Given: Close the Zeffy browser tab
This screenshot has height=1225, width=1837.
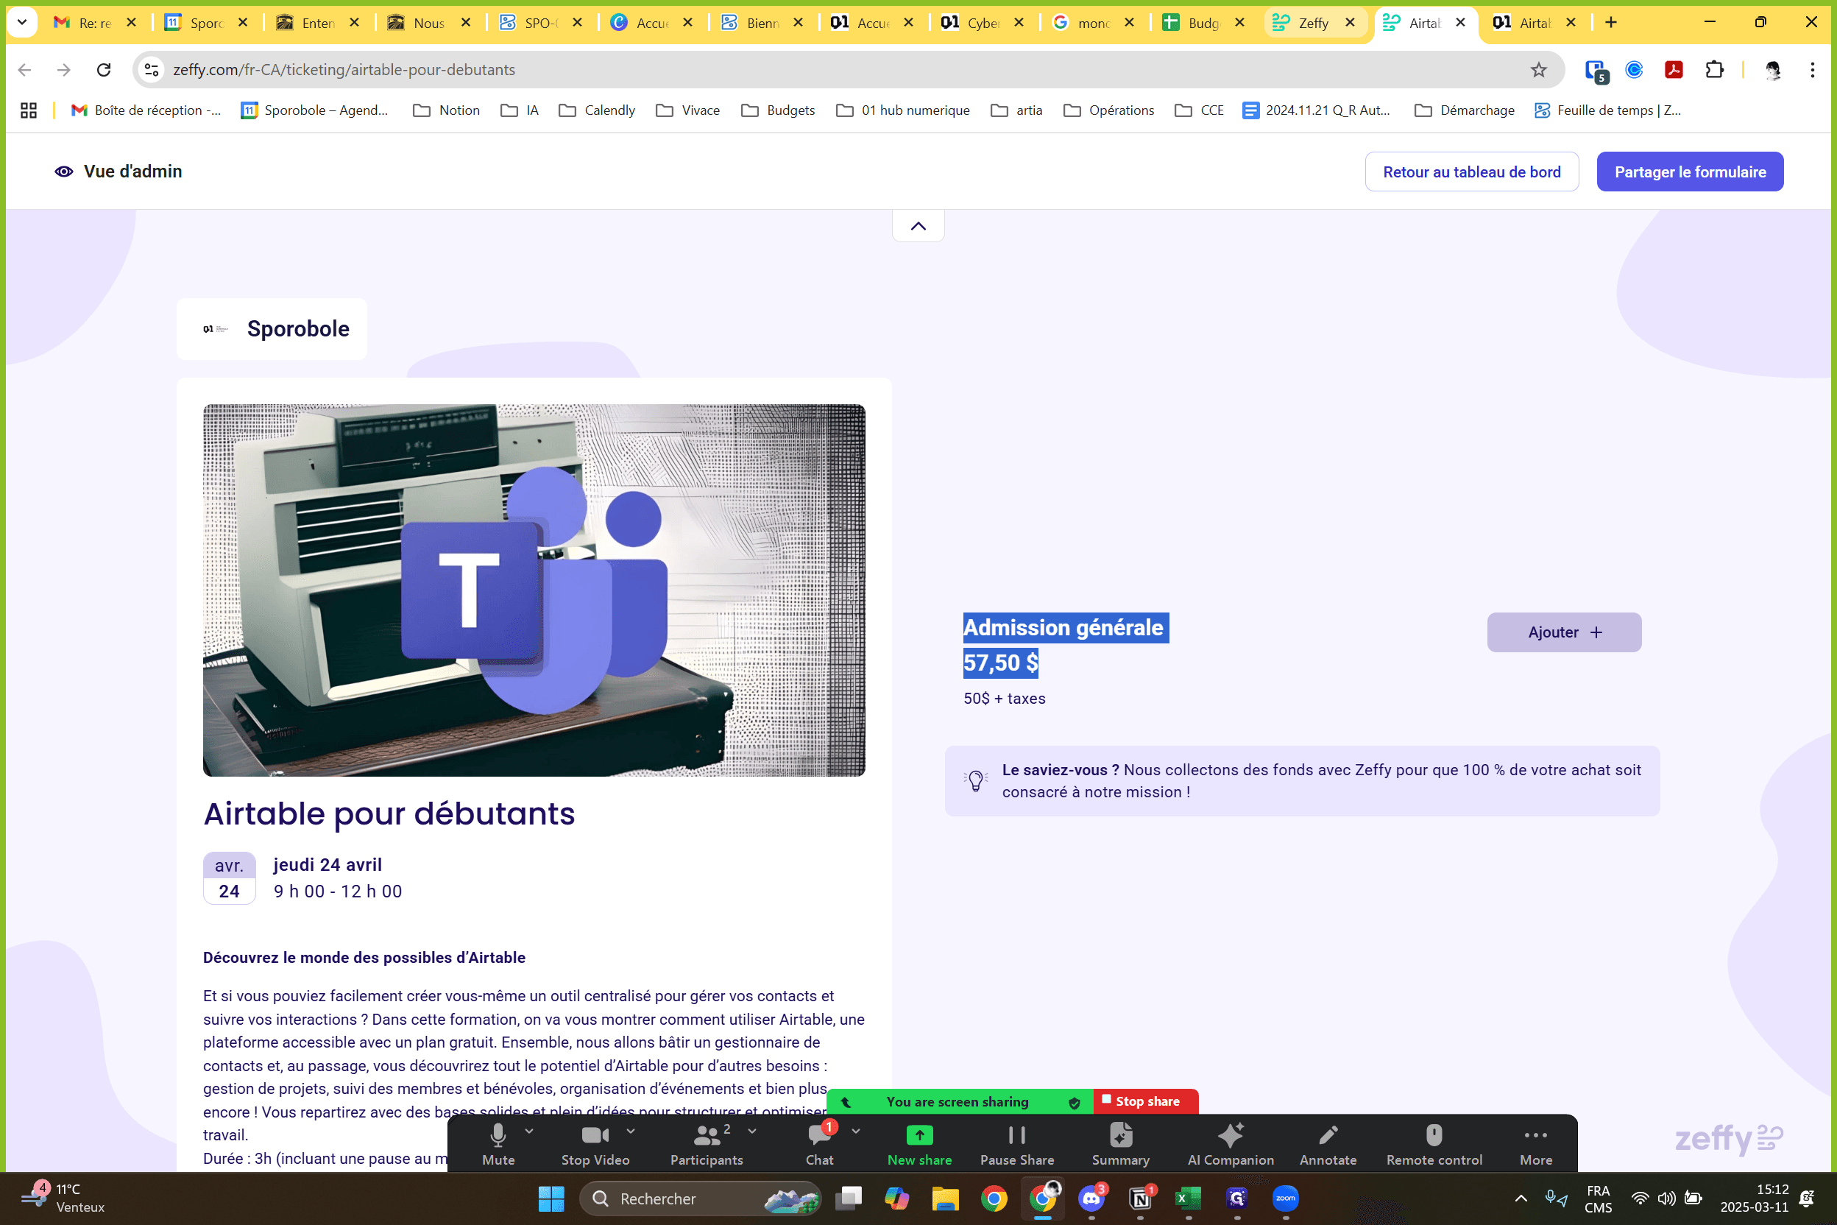Looking at the screenshot, I should (x=1350, y=23).
